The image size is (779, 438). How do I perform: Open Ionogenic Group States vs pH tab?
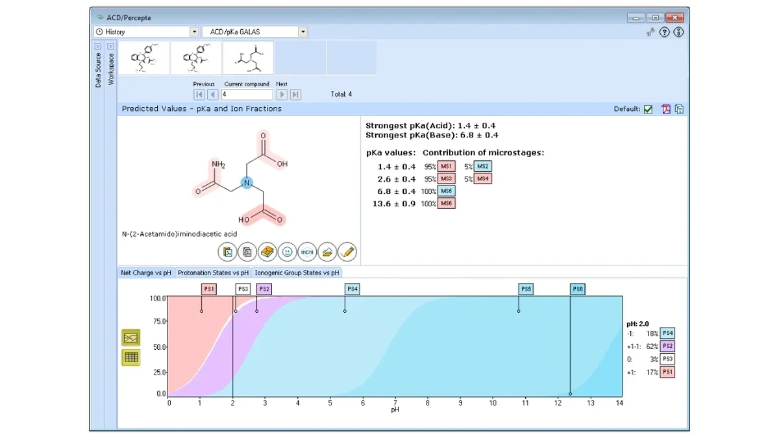297,273
